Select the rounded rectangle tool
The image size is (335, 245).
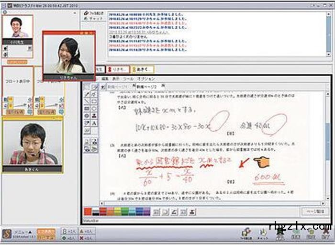coord(94,101)
